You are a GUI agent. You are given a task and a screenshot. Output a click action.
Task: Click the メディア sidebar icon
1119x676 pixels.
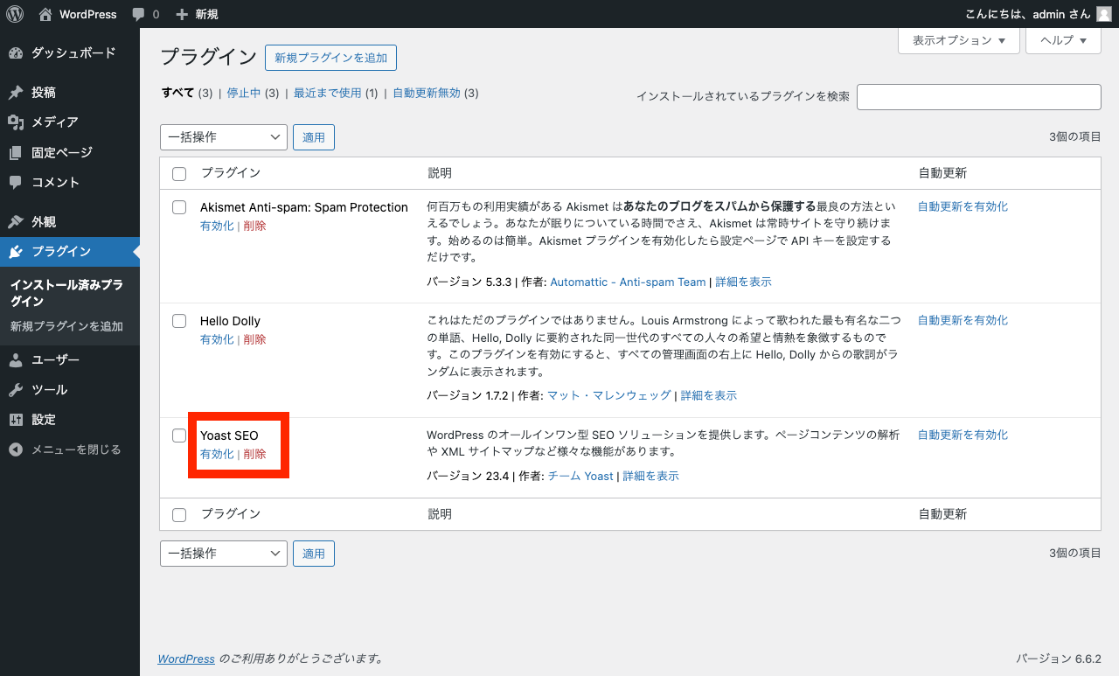[16, 122]
